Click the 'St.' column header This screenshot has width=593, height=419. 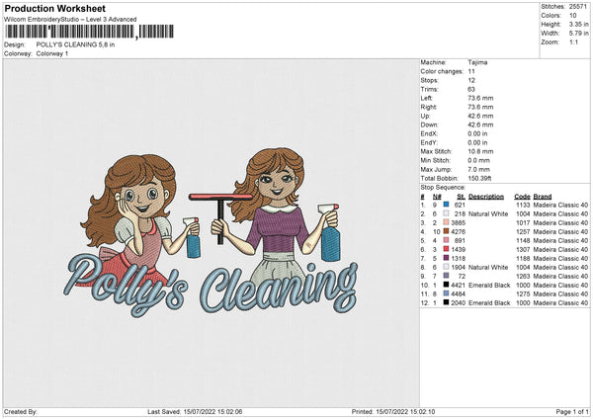(461, 197)
